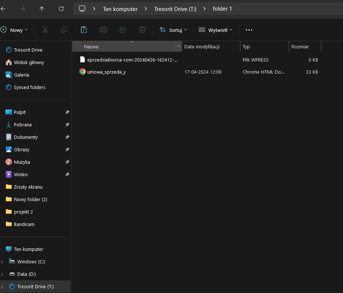The height and width of the screenshot is (293, 343).
Task: Click the Share icon in toolbar
Action: pyautogui.click(x=123, y=30)
